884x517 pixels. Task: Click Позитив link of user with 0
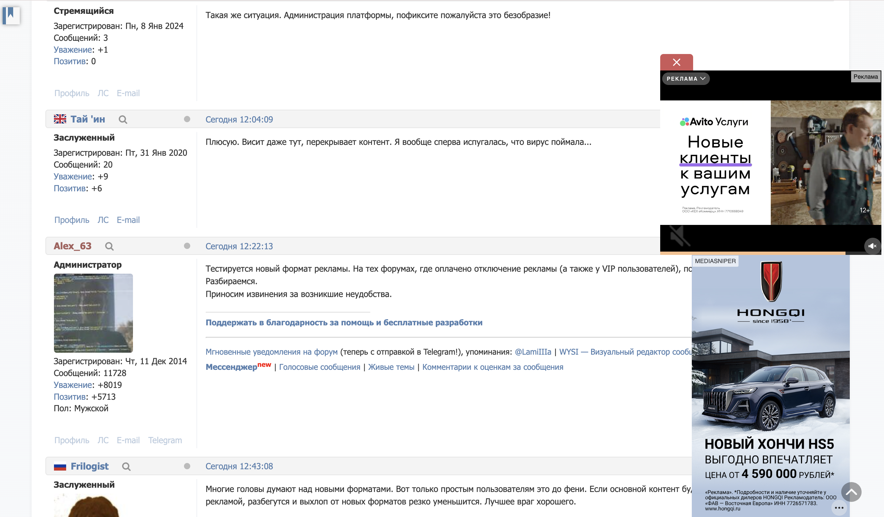(70, 61)
